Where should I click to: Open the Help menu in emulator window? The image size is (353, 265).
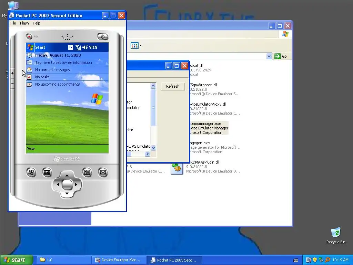pos(36,23)
